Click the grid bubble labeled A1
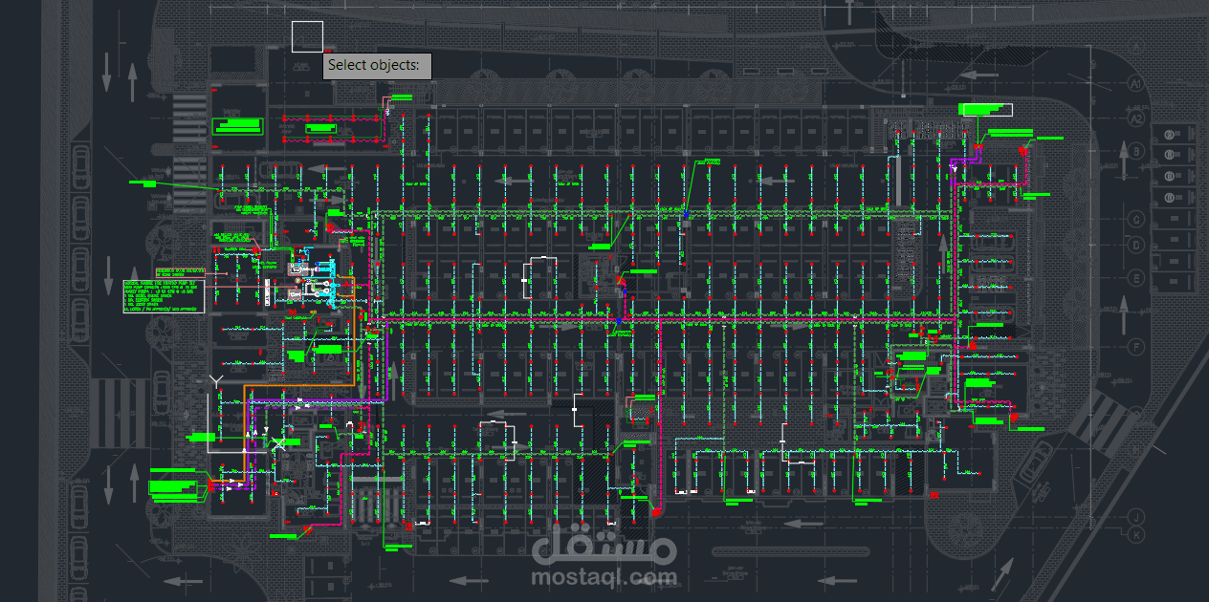 (1134, 82)
